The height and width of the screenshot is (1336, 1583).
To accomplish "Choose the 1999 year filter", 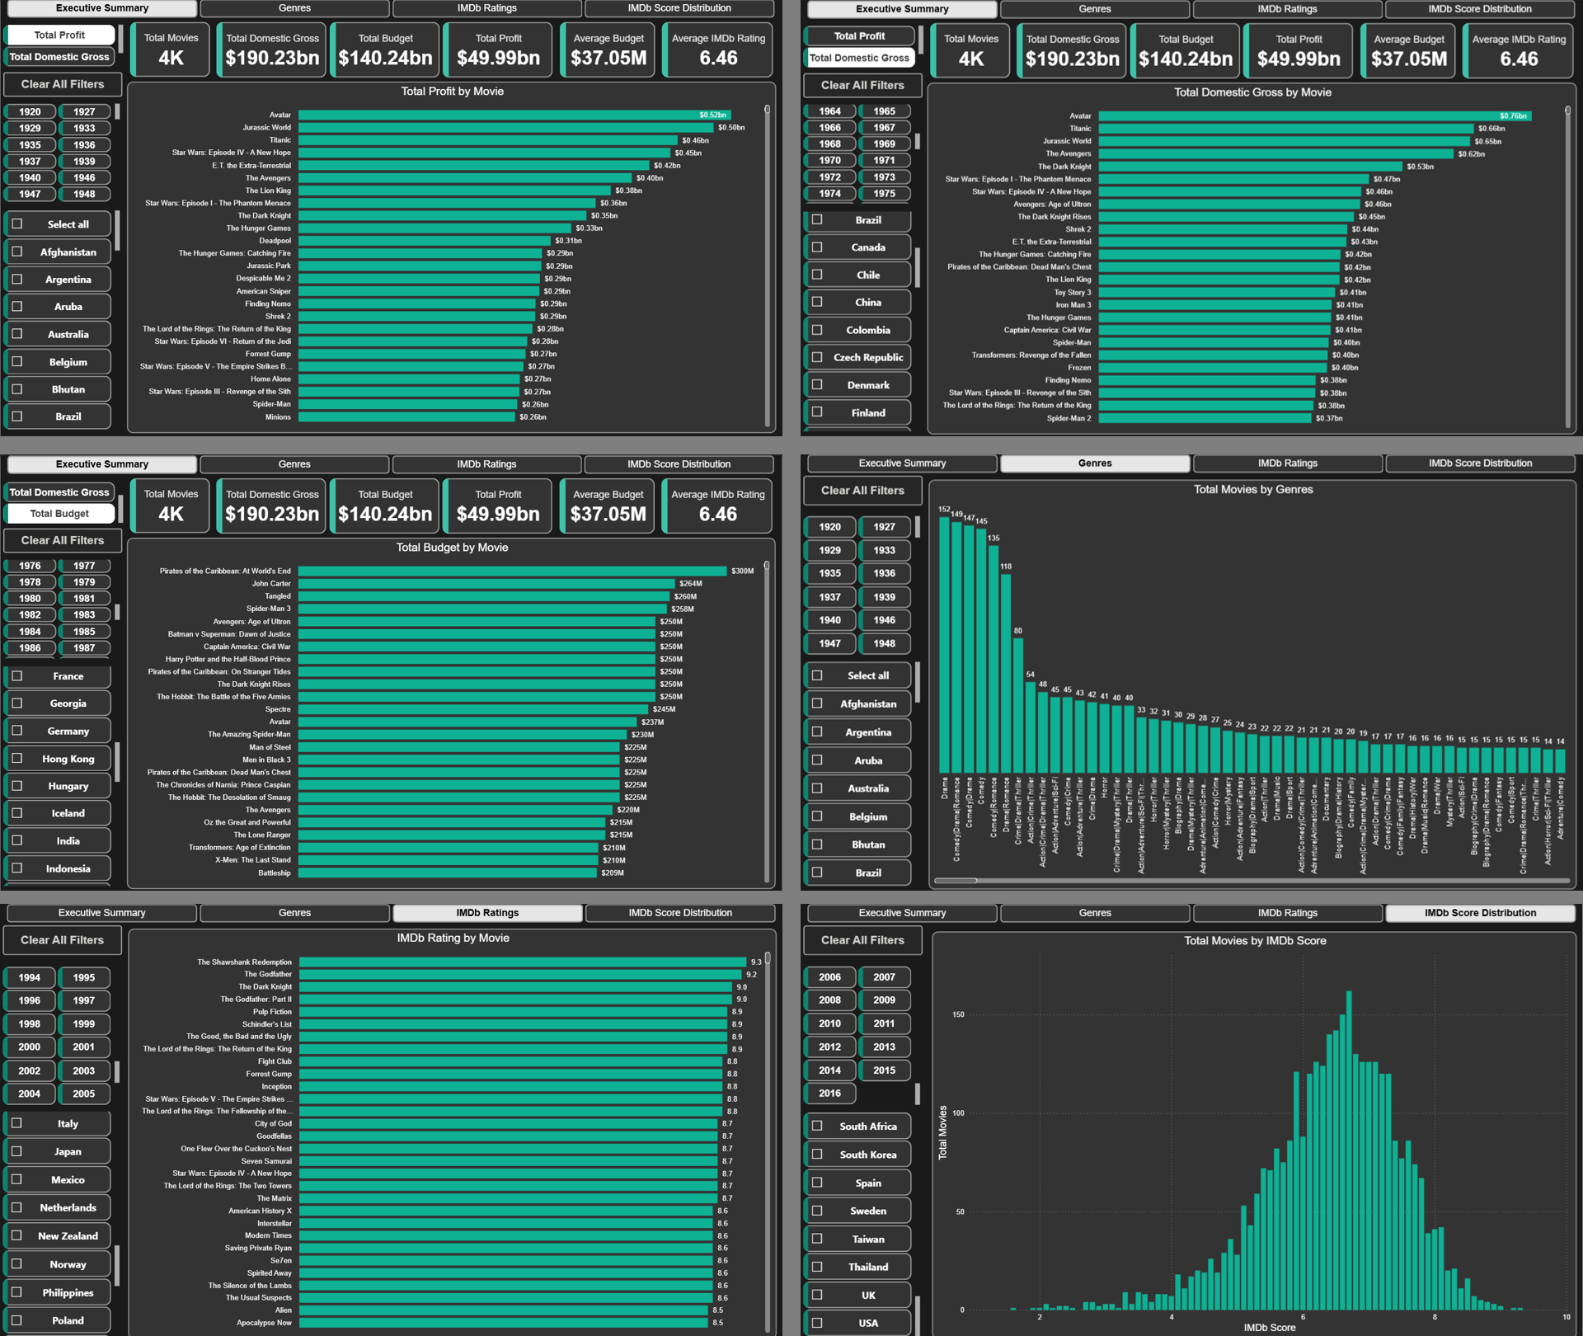I will pos(84,1023).
